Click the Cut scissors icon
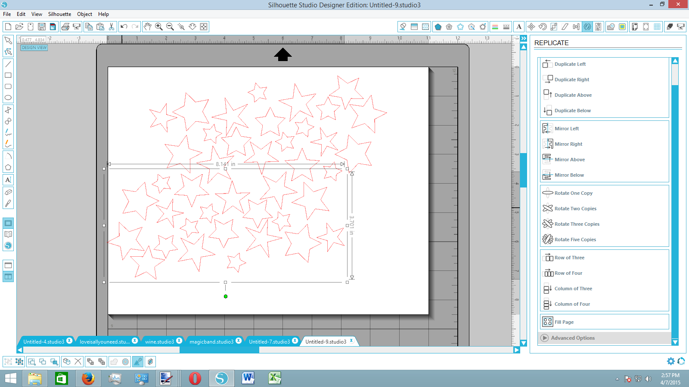The image size is (689, 387). [x=112, y=27]
